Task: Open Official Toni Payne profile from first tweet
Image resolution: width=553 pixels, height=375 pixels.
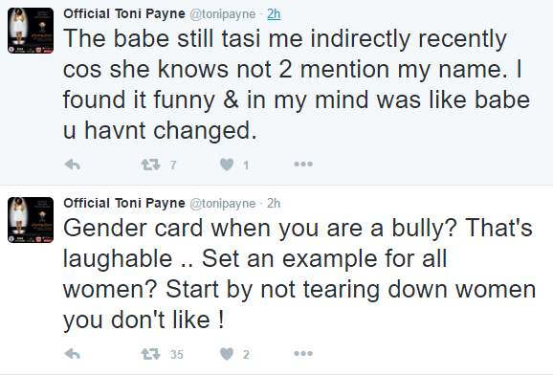Action: tap(124, 13)
